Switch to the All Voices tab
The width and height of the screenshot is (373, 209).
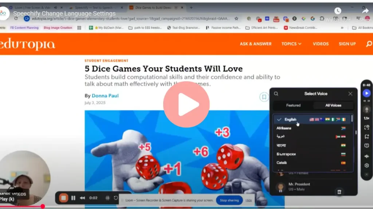pyautogui.click(x=333, y=105)
